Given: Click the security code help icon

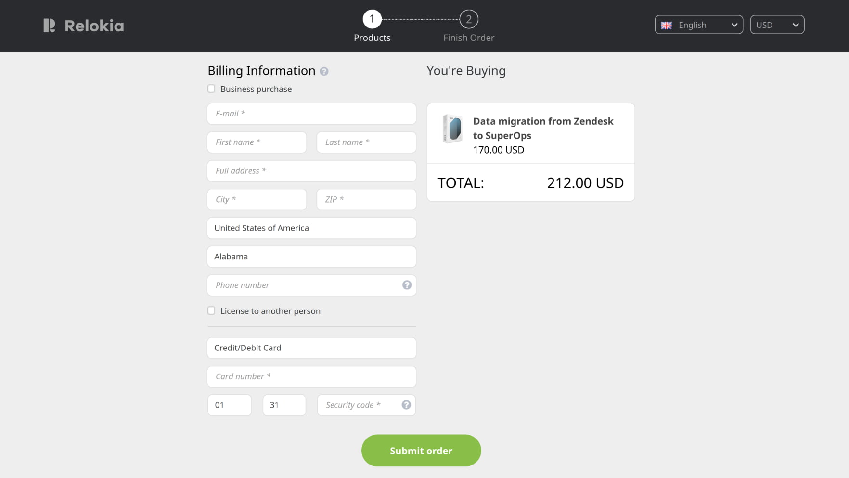Looking at the screenshot, I should tap(406, 405).
